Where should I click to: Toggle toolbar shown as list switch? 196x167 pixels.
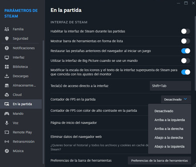[186, 41]
